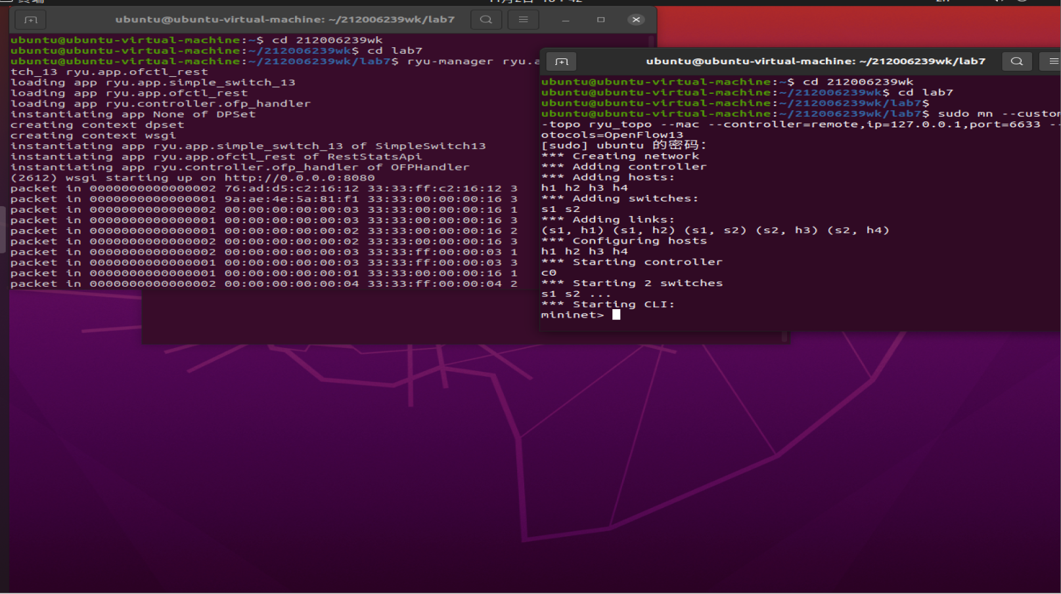Click the line "loading app ryu.app.simple_switch_13"
The height and width of the screenshot is (594, 1061).
[153, 83]
